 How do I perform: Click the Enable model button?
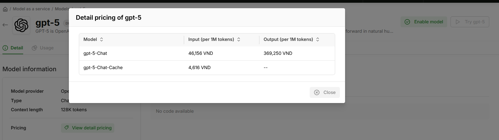click(424, 22)
